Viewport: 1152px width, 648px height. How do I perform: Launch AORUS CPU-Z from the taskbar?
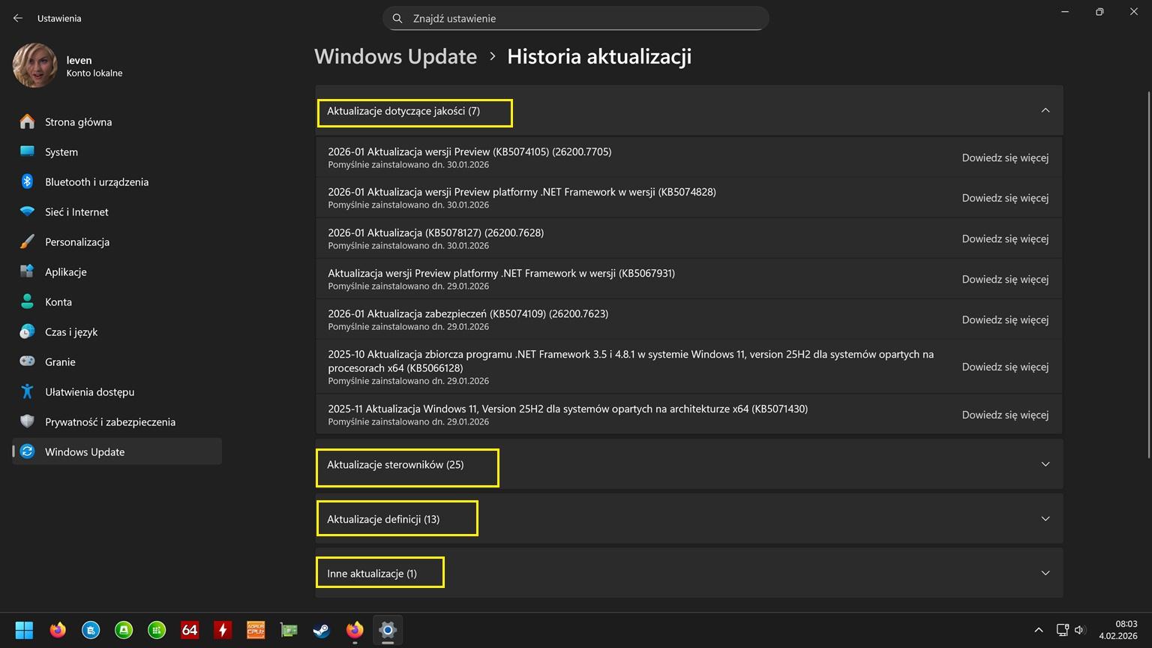point(256,630)
